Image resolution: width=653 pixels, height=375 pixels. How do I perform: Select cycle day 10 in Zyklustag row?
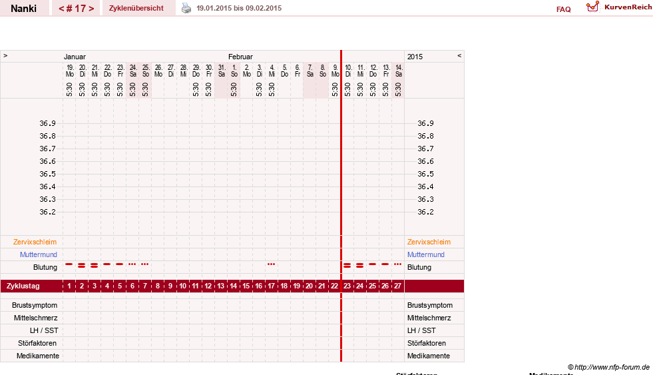coord(183,286)
